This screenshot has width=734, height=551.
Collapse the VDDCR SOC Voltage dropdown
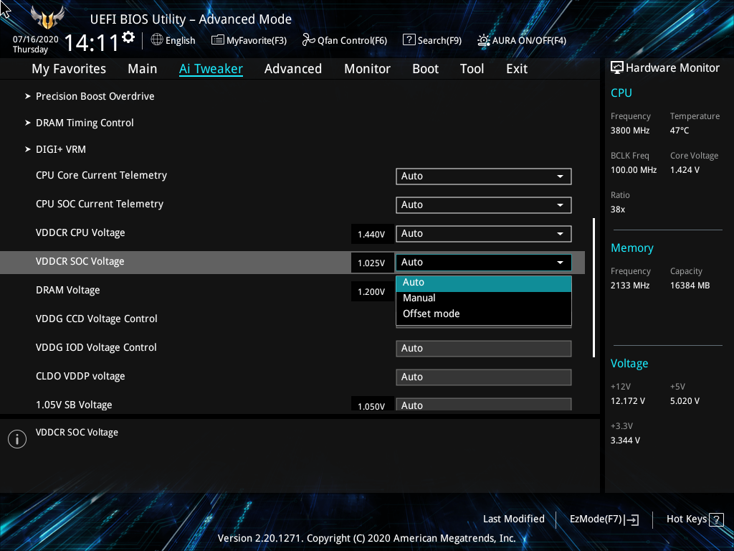tap(484, 263)
